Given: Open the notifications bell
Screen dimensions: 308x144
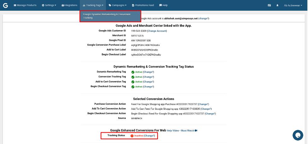Looking at the screenshot, I should point(277,5).
